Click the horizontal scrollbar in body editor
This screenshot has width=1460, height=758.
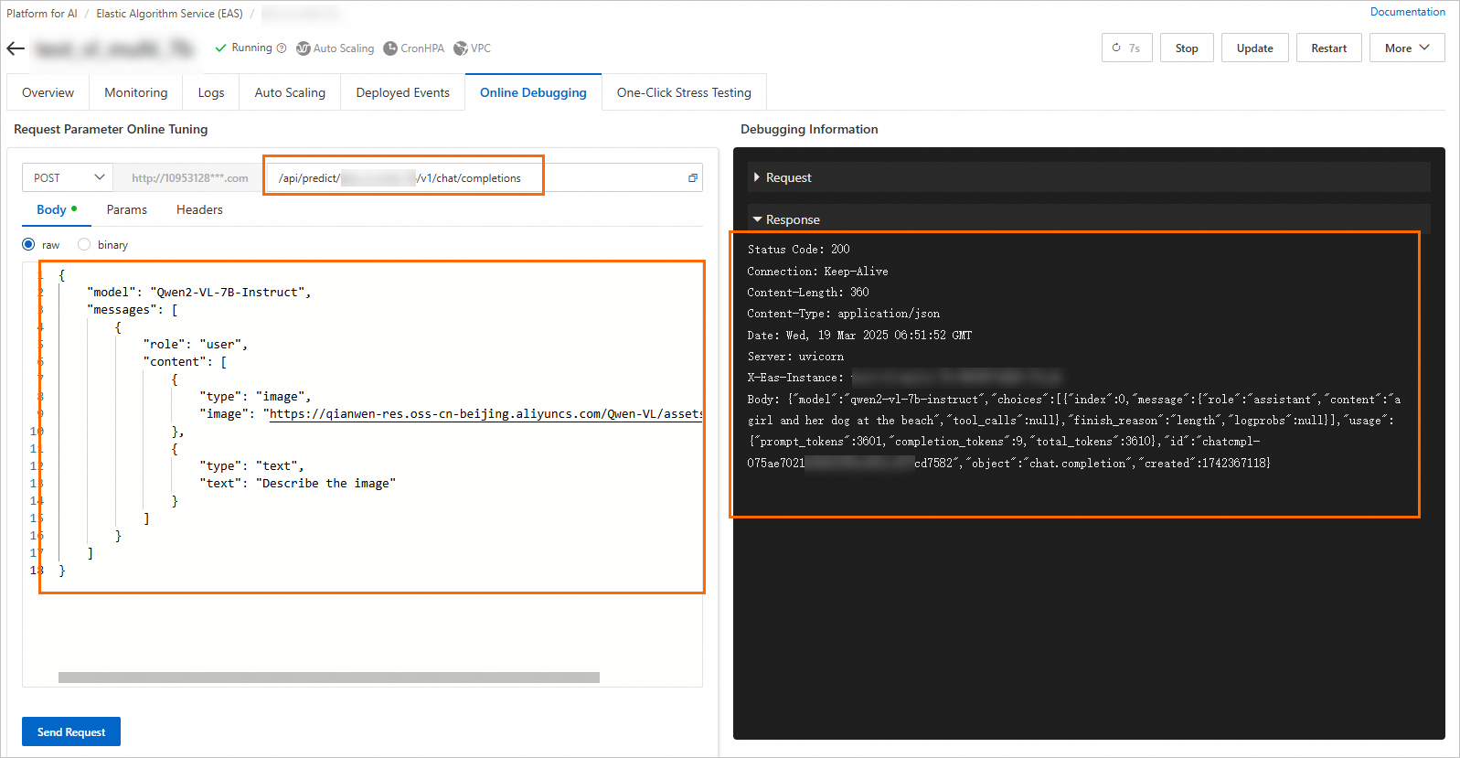(x=329, y=678)
